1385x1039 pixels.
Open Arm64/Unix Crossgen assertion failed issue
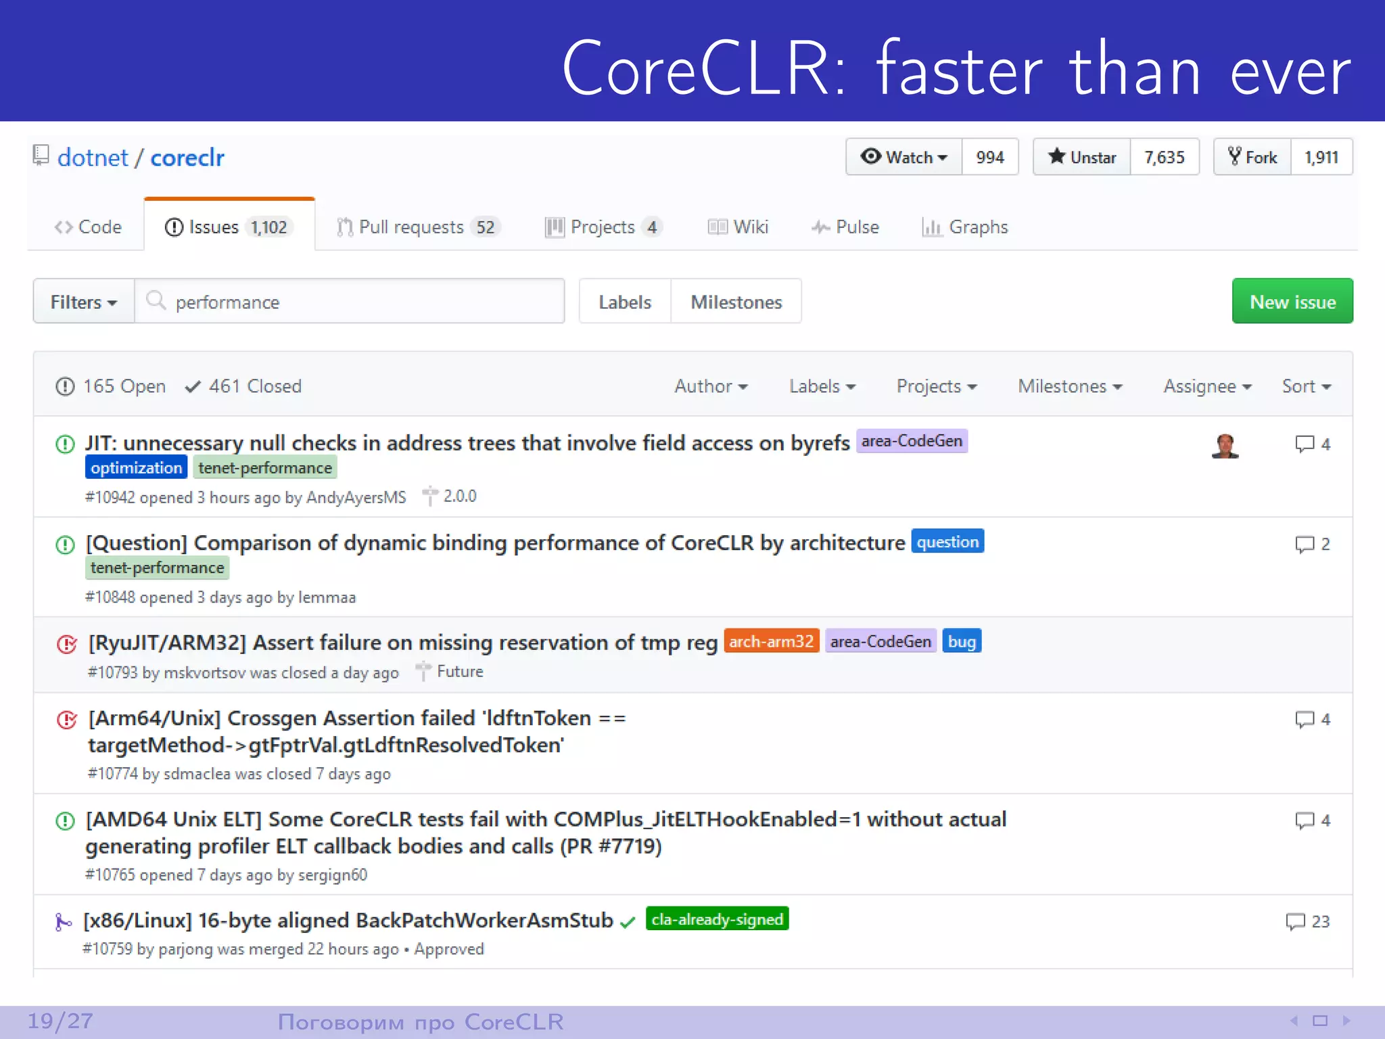coord(357,731)
